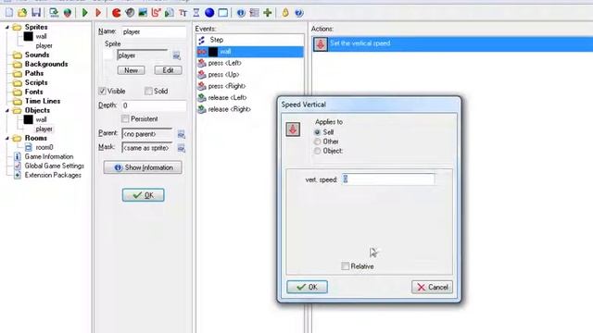Select the press <Up> event
The image size is (593, 333).
coord(249,75)
